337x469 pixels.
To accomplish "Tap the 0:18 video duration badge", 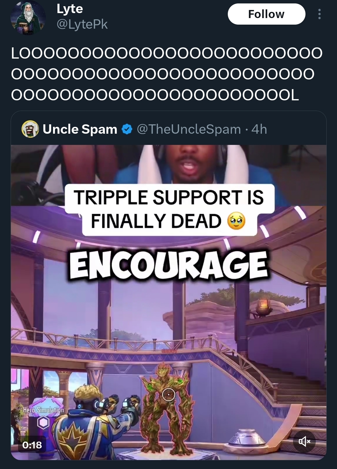I will point(32,445).
